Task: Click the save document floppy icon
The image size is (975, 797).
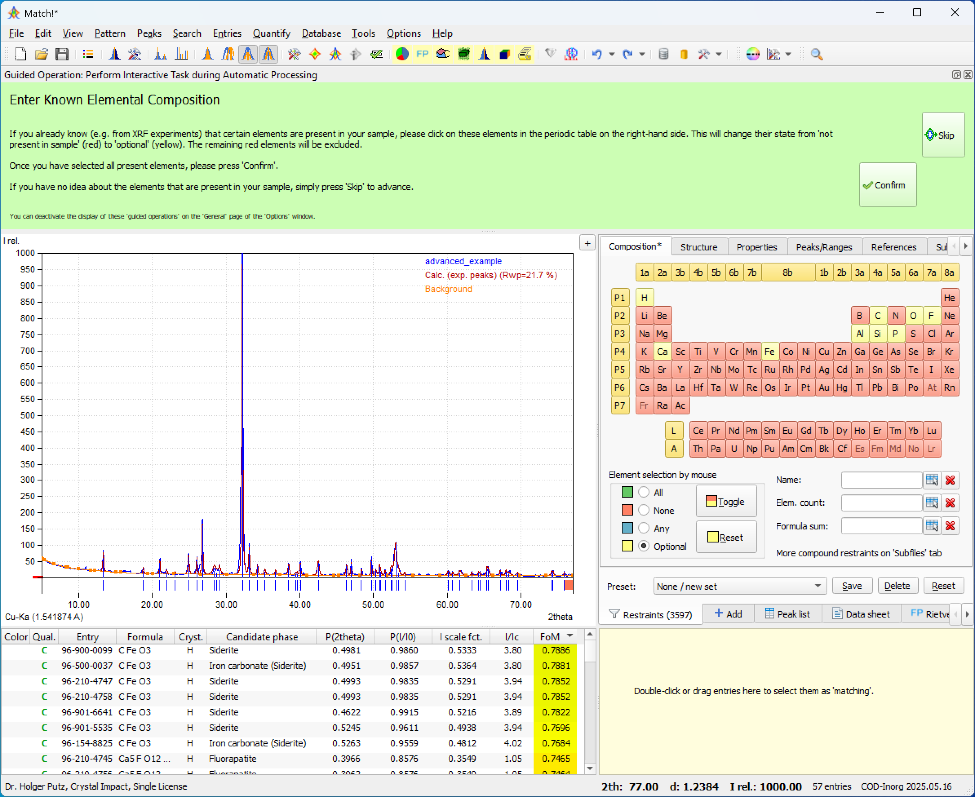Action: tap(62, 54)
